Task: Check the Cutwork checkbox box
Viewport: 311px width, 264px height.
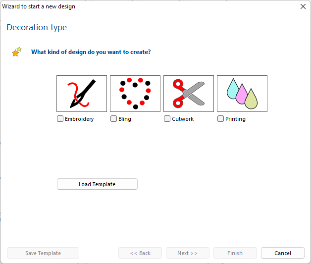Action: [167, 118]
